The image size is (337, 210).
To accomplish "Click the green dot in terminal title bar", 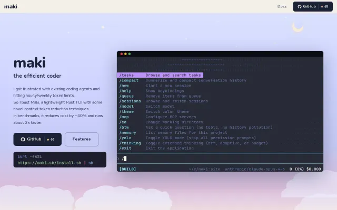I will (130, 54).
